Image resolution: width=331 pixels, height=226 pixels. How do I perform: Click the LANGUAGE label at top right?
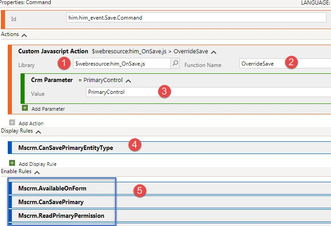[316, 3]
